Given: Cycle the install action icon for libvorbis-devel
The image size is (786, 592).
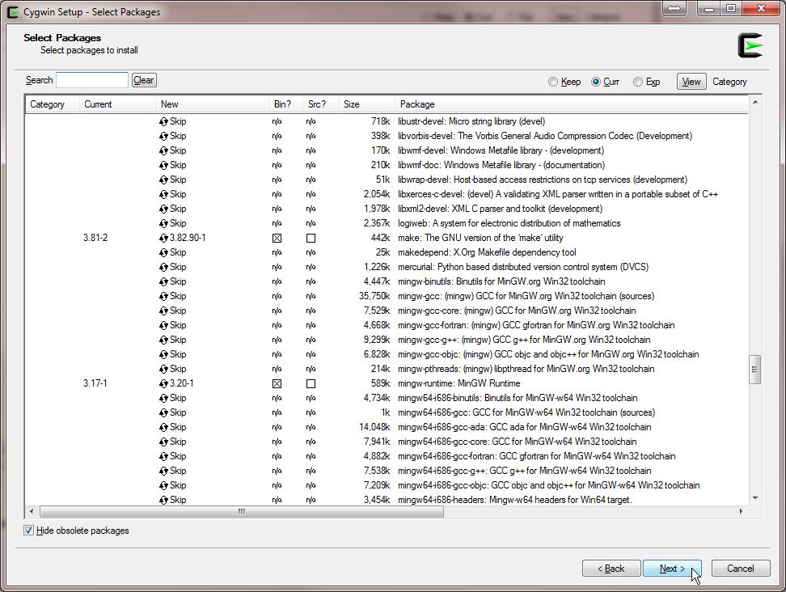Looking at the screenshot, I should coord(163,136).
